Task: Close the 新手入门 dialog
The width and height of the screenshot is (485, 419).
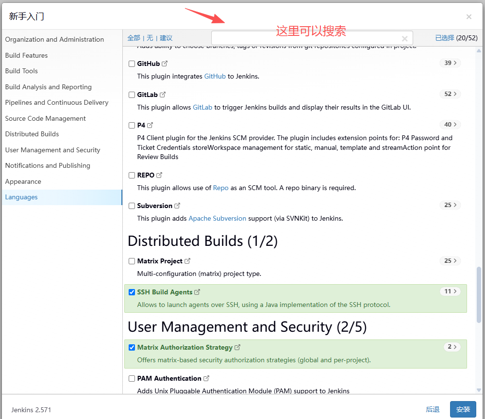Action: tap(469, 16)
